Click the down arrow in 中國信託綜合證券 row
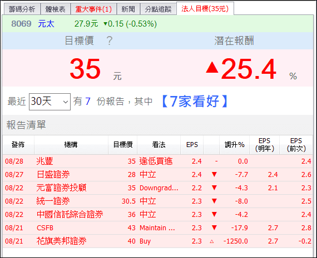This screenshot has width=317, height=258. point(214,214)
